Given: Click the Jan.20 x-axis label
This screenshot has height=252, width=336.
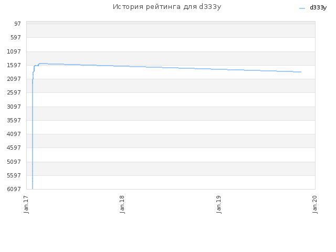Looking at the screenshot, I should [x=315, y=204].
